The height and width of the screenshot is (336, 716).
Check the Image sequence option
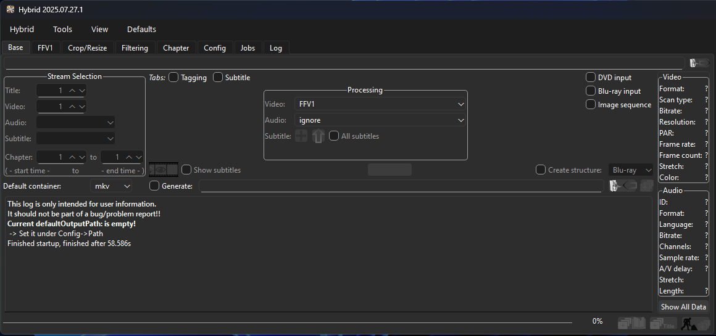(x=591, y=105)
